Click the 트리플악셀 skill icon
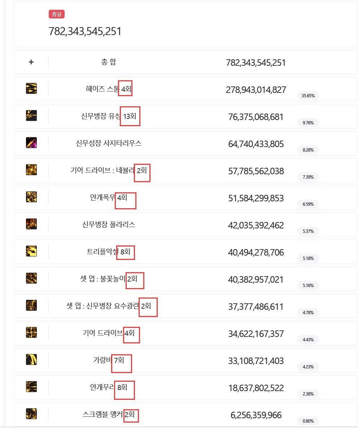Screen dimensions: 358x428 pos(31,251)
